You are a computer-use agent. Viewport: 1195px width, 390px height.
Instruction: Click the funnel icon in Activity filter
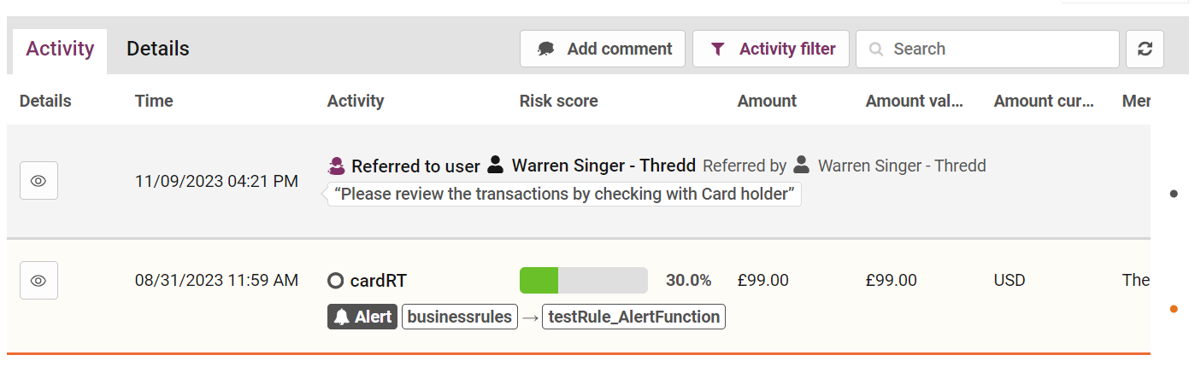tap(718, 49)
